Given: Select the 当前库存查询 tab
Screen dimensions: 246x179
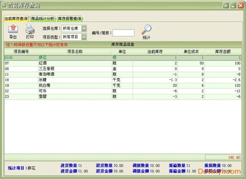Looking at the screenshot, I should pos(16,19).
